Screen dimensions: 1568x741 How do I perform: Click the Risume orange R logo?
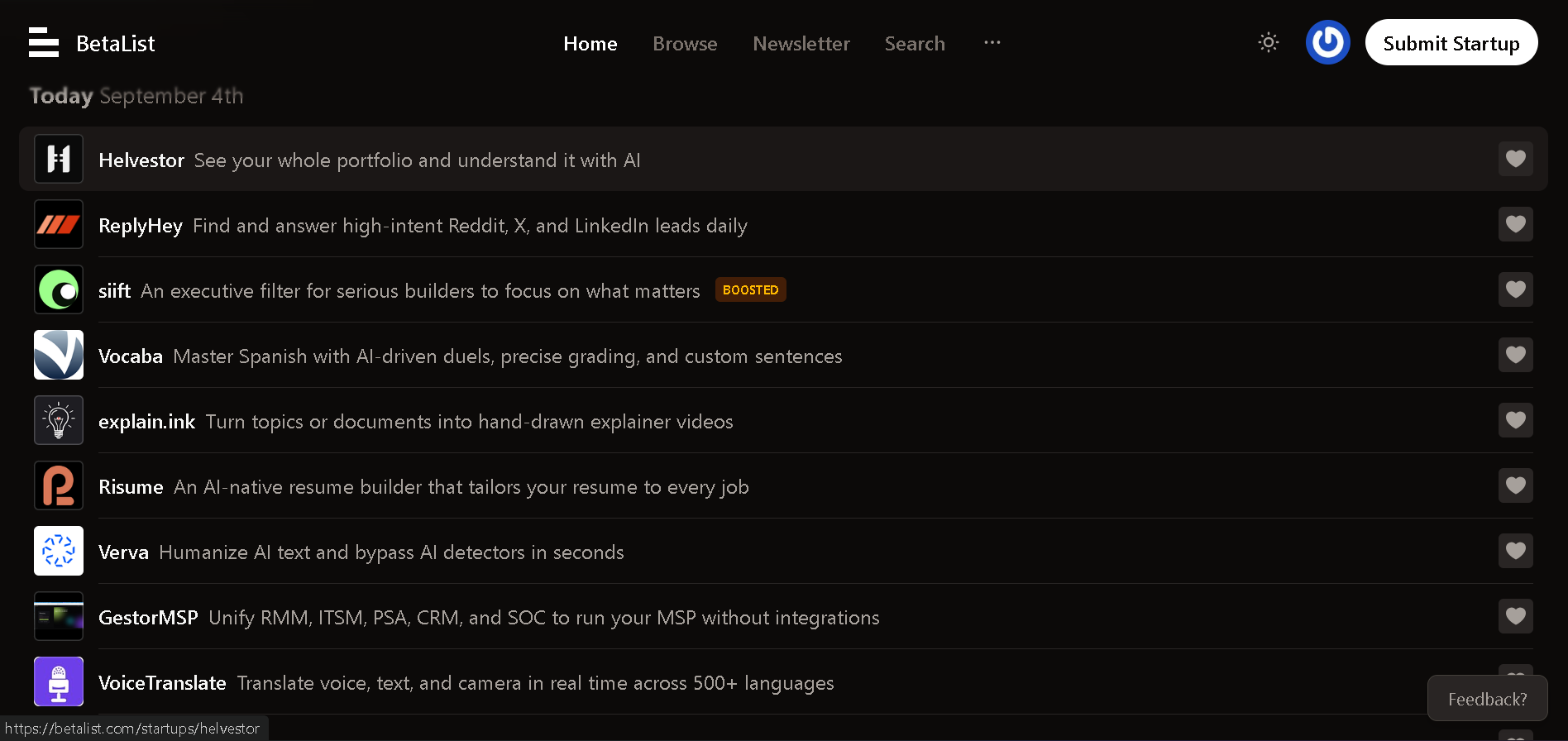point(59,485)
